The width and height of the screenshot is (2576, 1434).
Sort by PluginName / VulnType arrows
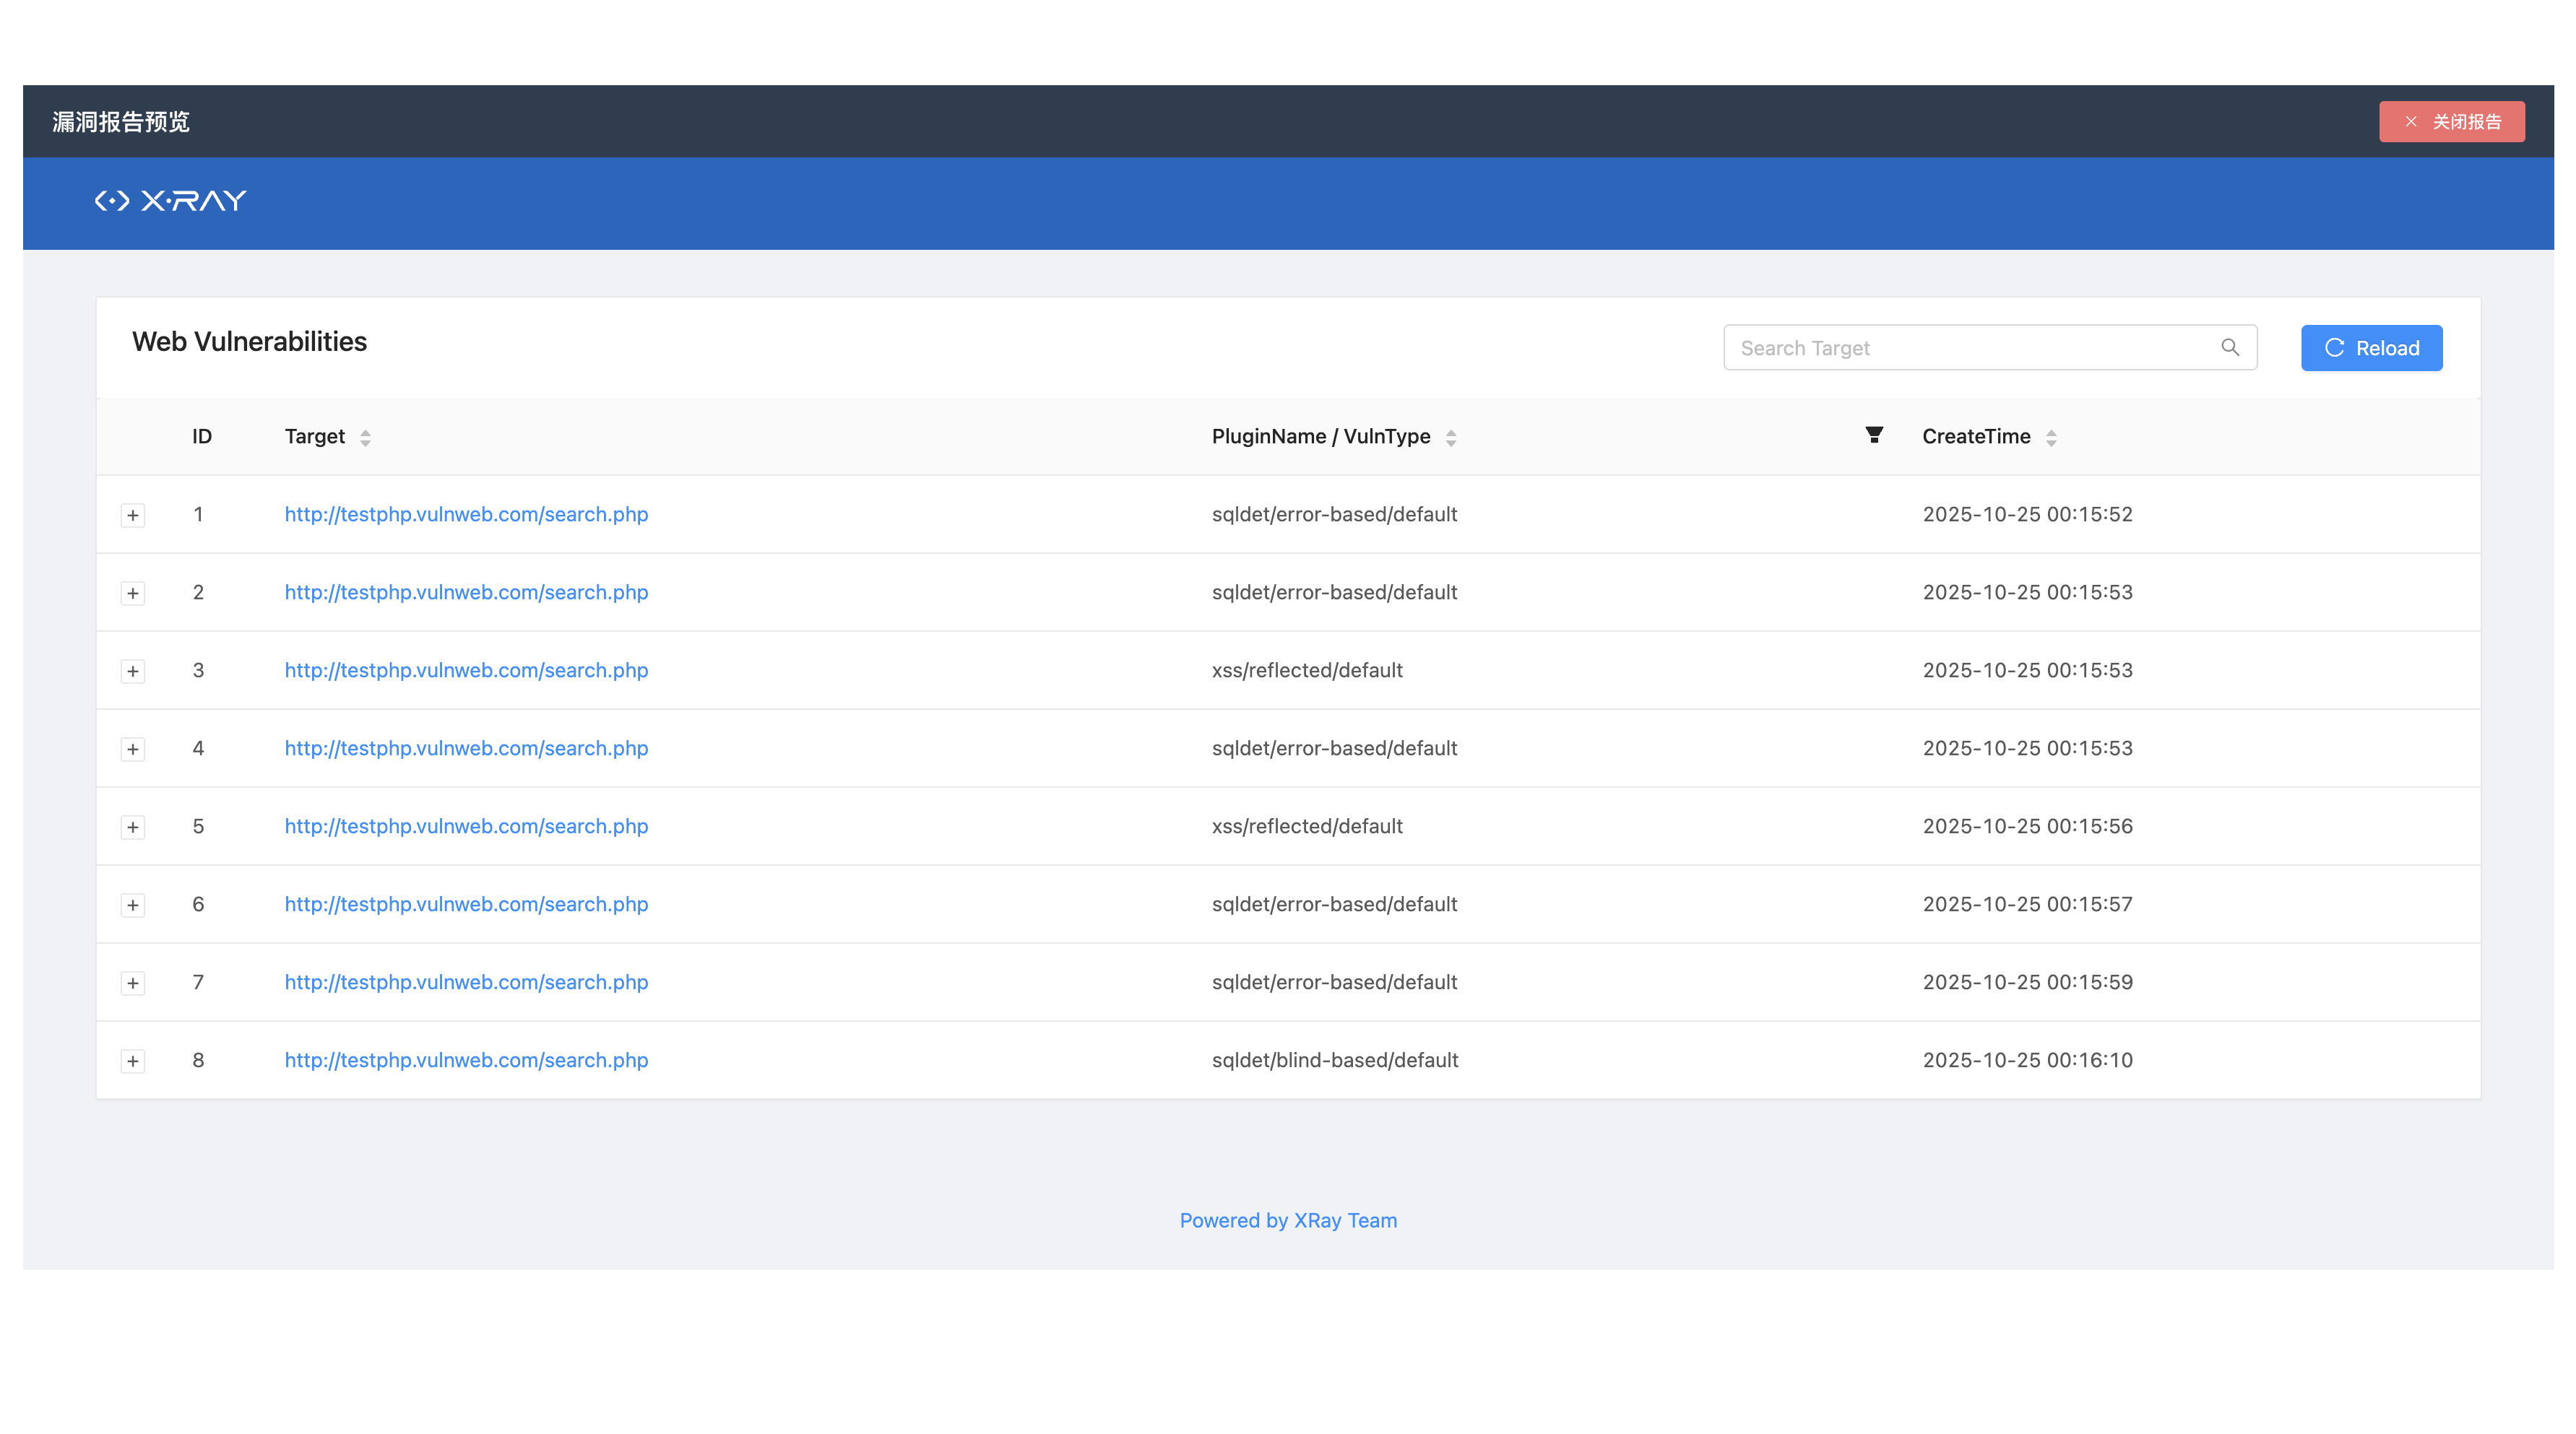tap(1450, 438)
